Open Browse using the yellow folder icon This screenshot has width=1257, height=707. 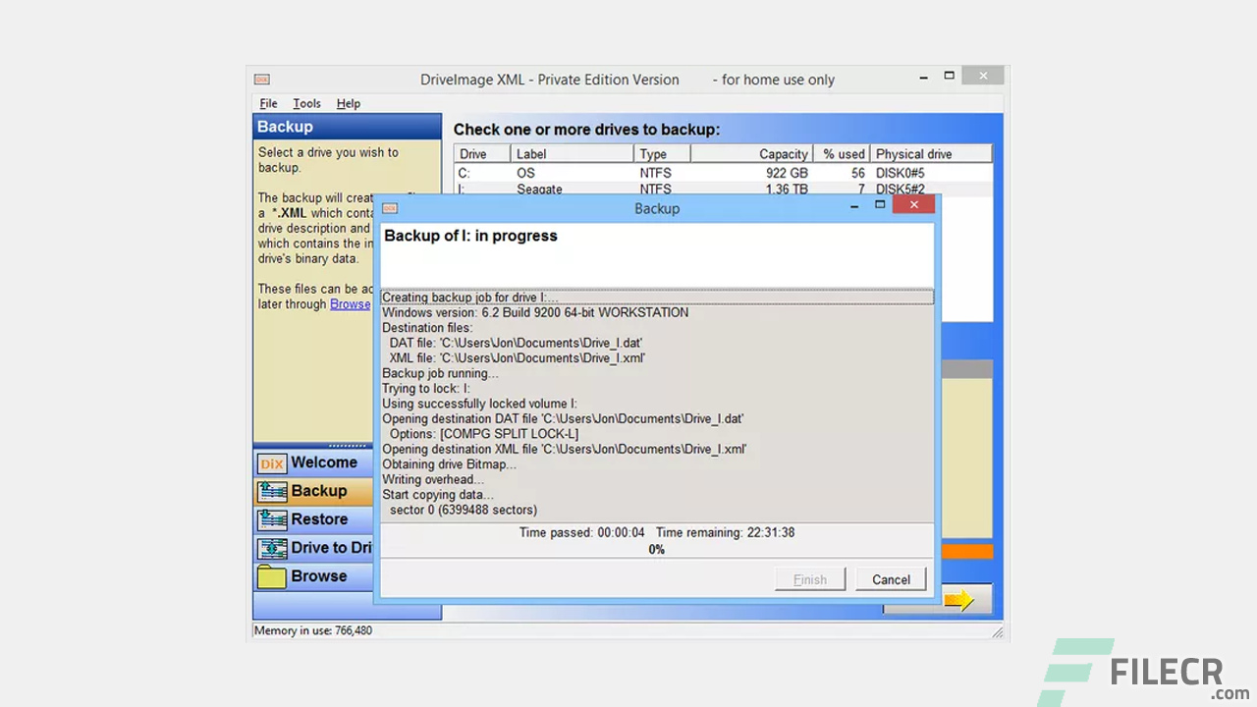coord(271,576)
